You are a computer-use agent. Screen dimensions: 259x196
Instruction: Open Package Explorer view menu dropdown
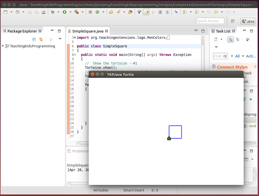[60, 39]
